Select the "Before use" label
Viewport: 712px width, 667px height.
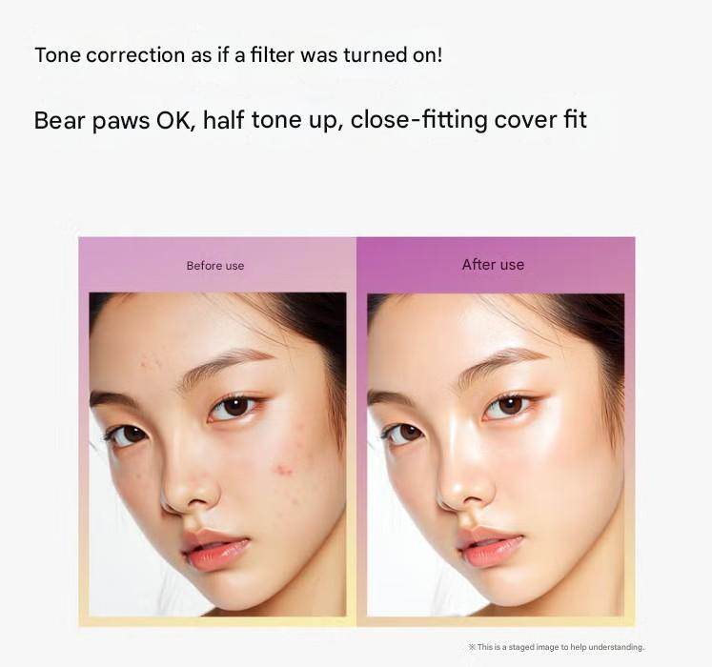pyautogui.click(x=215, y=266)
